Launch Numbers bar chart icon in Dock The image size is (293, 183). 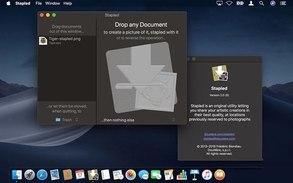click(x=182, y=175)
